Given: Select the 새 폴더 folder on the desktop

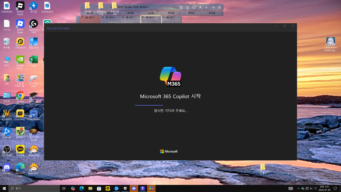Looking at the screenshot, I should tap(263, 169).
